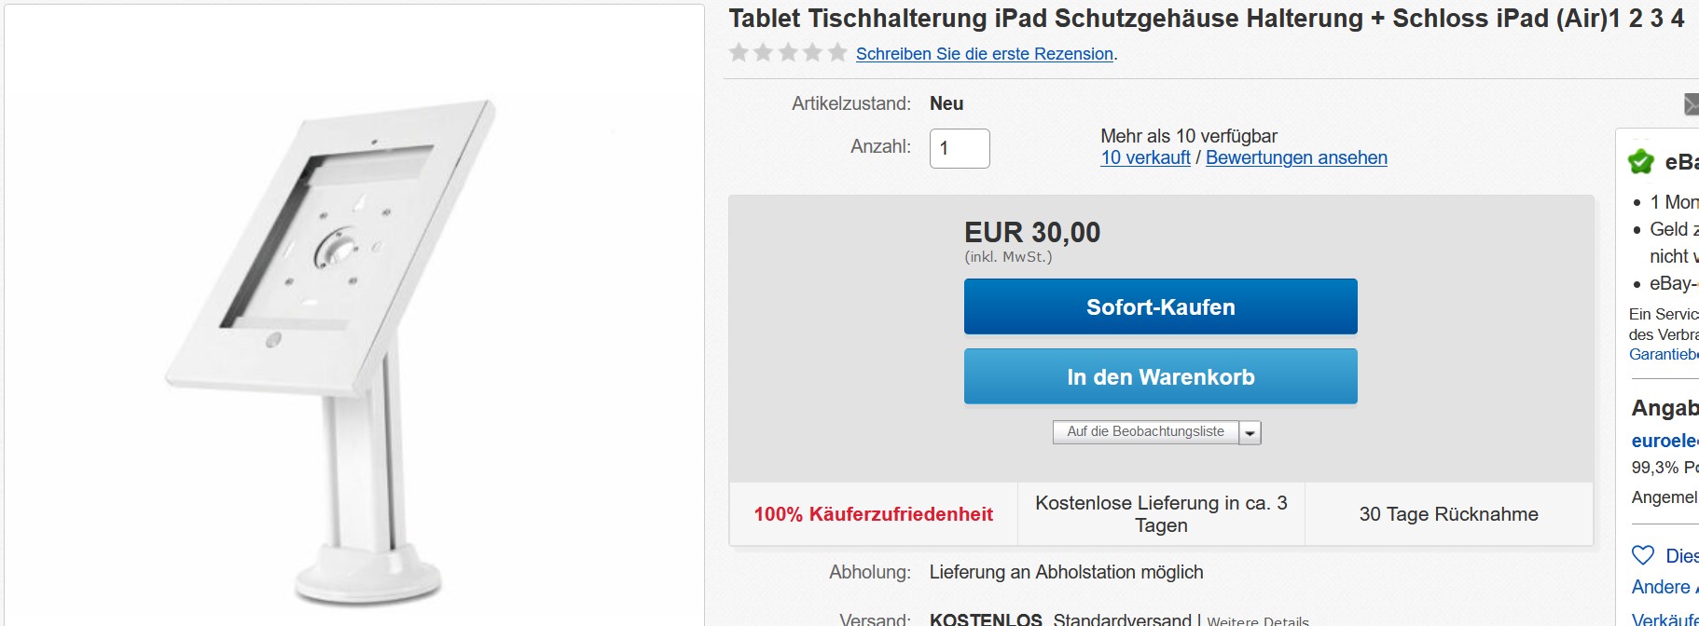Click the partially visible gray icon beside Artikelzustand row
This screenshot has height=626, width=1699.
click(1691, 104)
